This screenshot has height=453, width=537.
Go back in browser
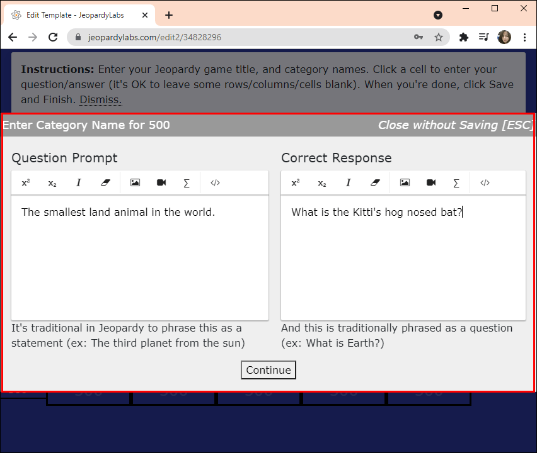(13, 37)
